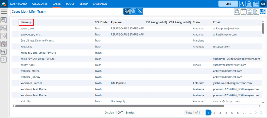Viewport: 267px width, 118px height.
Task: Open the Display 100 entries dropdown
Action: coord(120,113)
